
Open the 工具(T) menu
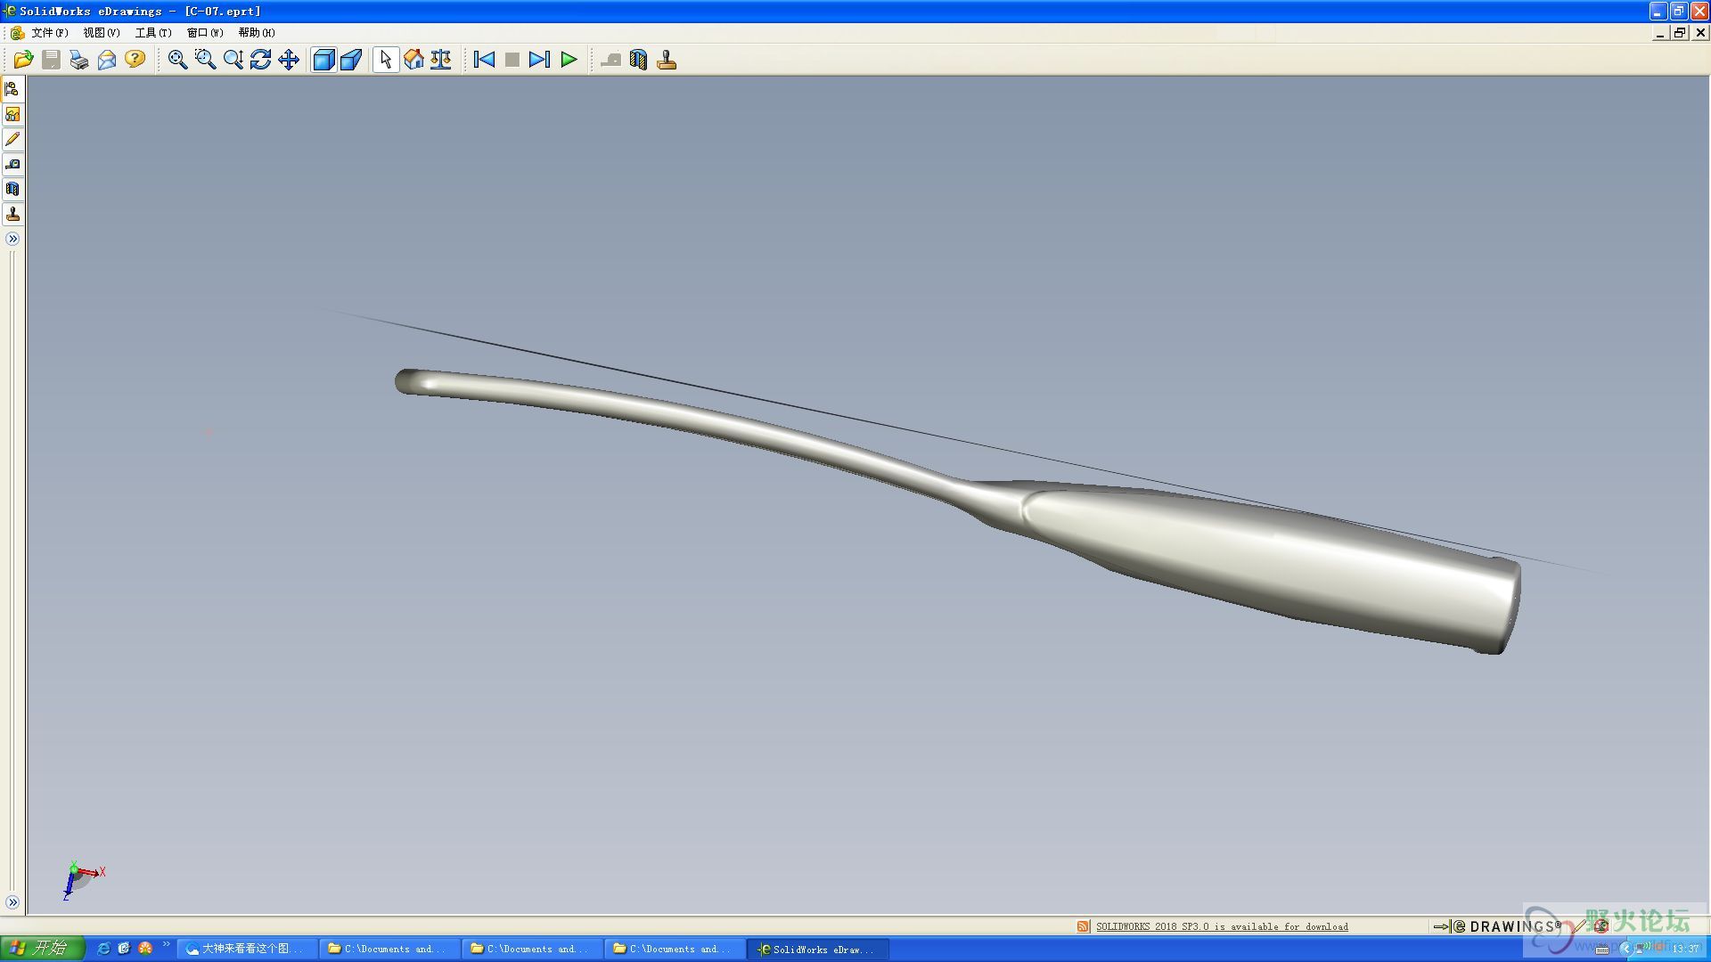[152, 33]
